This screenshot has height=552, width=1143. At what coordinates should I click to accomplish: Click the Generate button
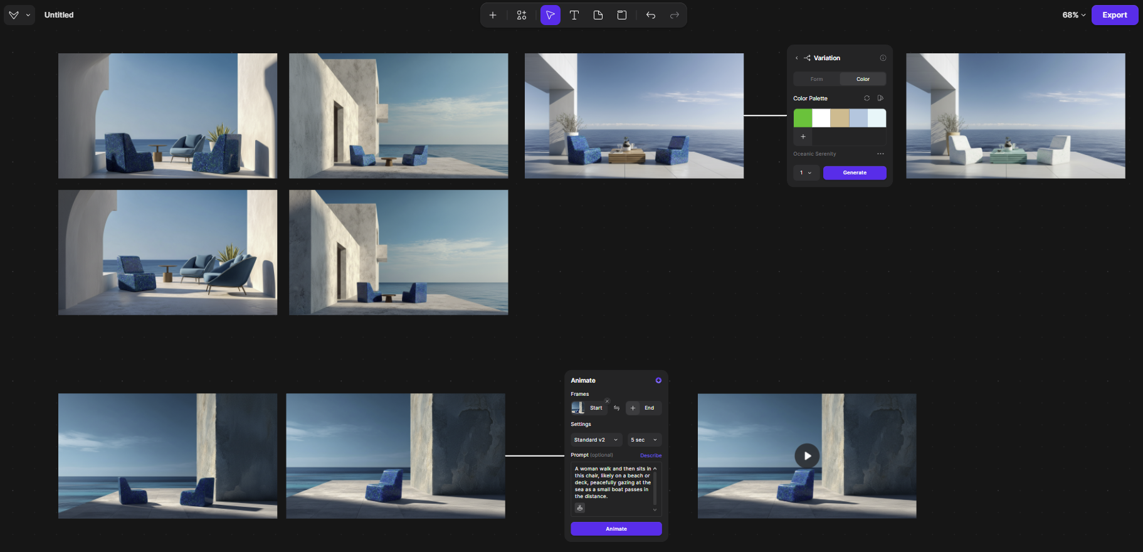tap(855, 172)
